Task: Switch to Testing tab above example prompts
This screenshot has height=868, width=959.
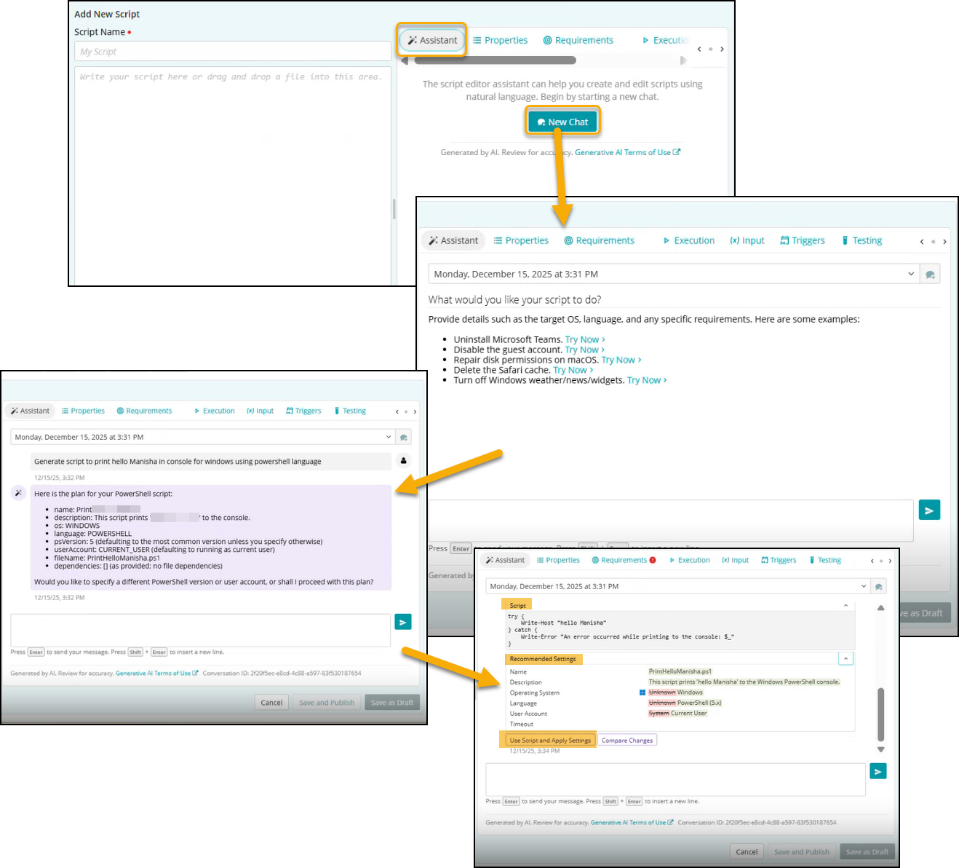Action: click(861, 240)
